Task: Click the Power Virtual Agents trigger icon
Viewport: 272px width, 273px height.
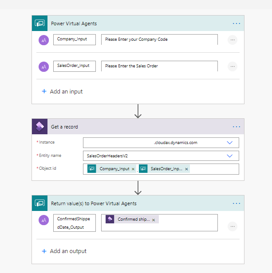Action: pos(39,23)
